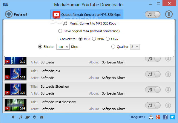Viewport: 178px width, 123px height.
Task: Click the Softpedia.avi title text
Action: tap(50, 71)
